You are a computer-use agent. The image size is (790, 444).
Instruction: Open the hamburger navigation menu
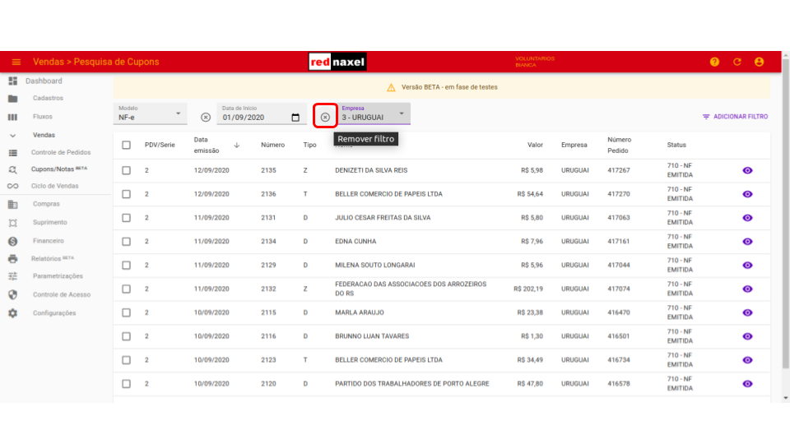16,62
